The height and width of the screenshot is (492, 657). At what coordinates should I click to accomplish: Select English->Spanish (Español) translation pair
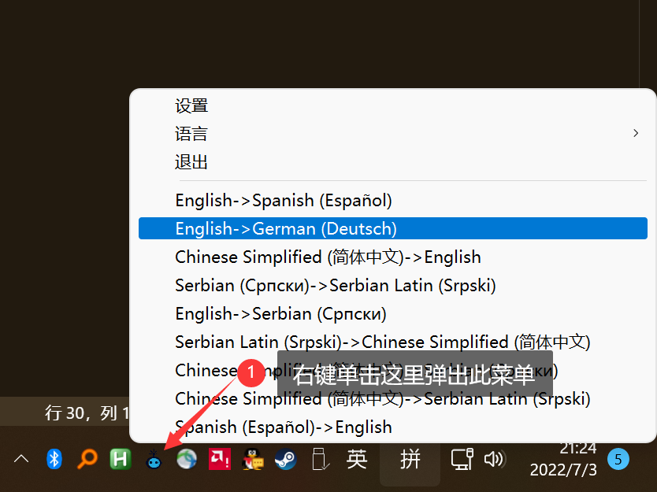tap(284, 200)
